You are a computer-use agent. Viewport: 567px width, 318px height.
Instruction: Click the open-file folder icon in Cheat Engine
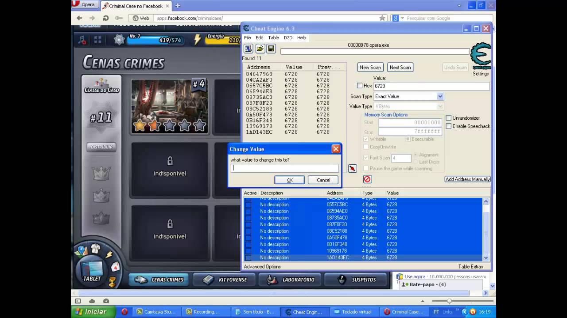coord(260,49)
